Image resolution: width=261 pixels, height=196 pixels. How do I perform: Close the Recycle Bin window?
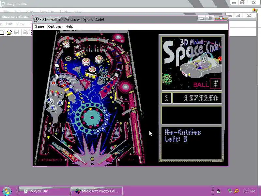[253, 3]
